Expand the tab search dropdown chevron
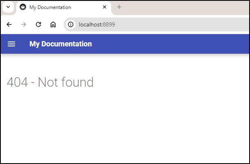This screenshot has width=250, height=164. [8, 7]
